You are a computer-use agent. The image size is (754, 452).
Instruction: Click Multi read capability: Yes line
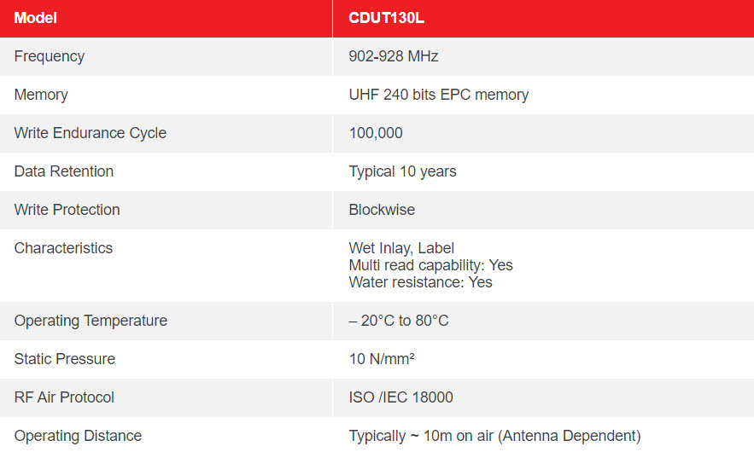(431, 265)
